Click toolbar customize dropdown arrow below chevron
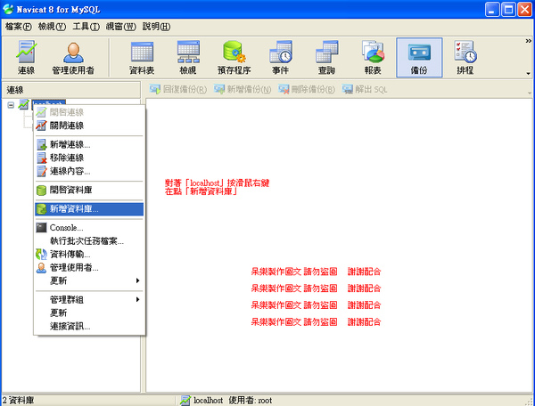 coord(528,73)
